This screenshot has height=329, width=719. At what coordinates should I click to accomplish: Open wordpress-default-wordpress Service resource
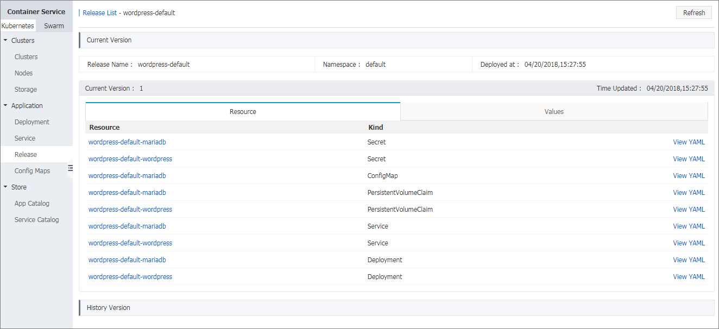pyautogui.click(x=130, y=243)
